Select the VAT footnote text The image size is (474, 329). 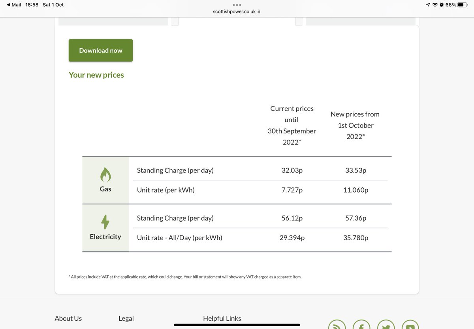[185, 277]
